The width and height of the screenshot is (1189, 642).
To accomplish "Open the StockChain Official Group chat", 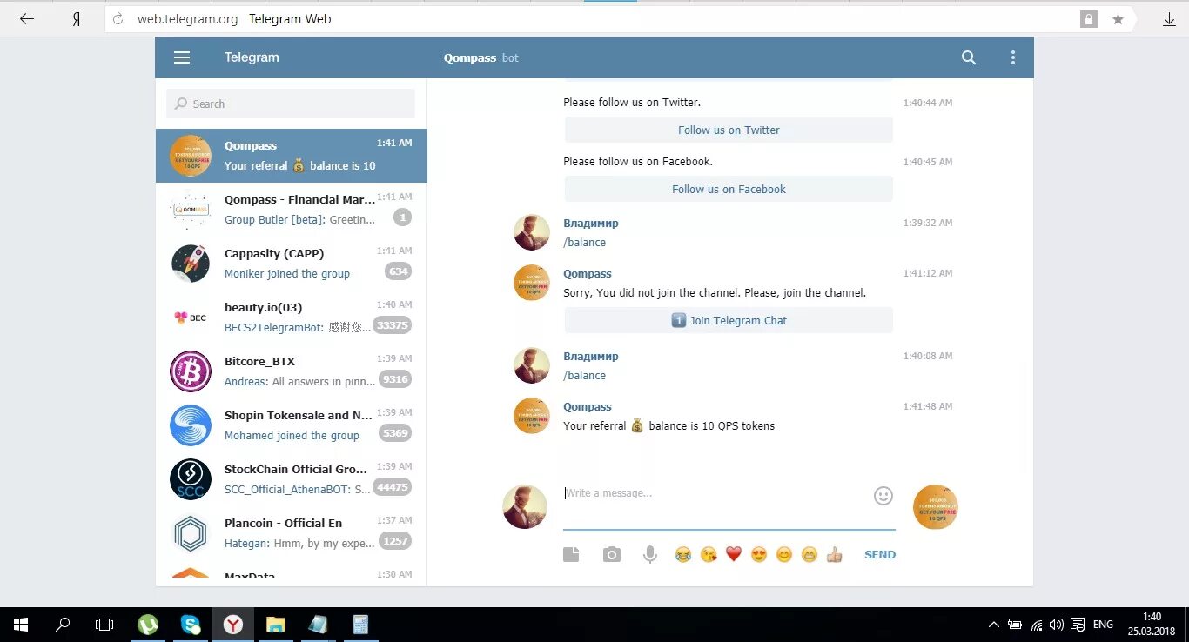I will [292, 479].
